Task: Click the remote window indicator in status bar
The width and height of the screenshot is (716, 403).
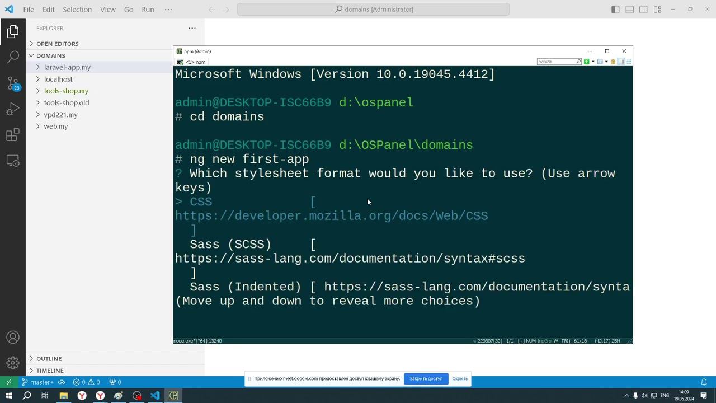Action: pyautogui.click(x=8, y=382)
